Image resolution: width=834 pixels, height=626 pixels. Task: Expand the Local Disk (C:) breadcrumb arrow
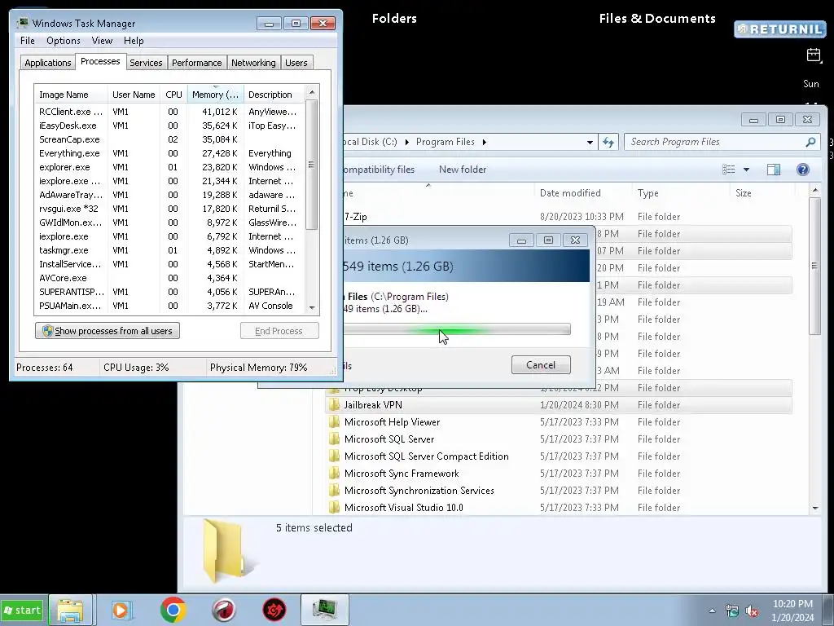(407, 142)
